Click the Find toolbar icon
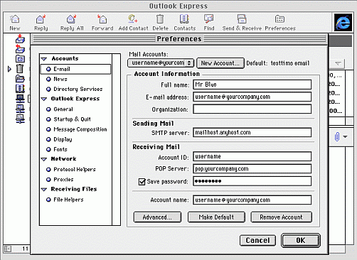Image resolution: width=357 pixels, height=260 pixels. click(209, 19)
